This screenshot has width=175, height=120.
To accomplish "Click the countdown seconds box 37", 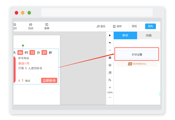I will coord(44,52).
